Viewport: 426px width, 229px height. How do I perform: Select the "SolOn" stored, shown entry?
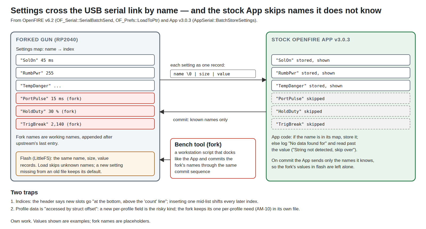tap(341, 60)
